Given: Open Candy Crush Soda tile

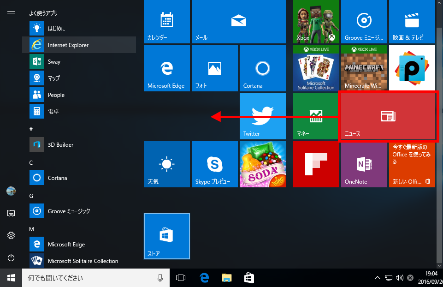Looking at the screenshot, I should click(x=263, y=164).
